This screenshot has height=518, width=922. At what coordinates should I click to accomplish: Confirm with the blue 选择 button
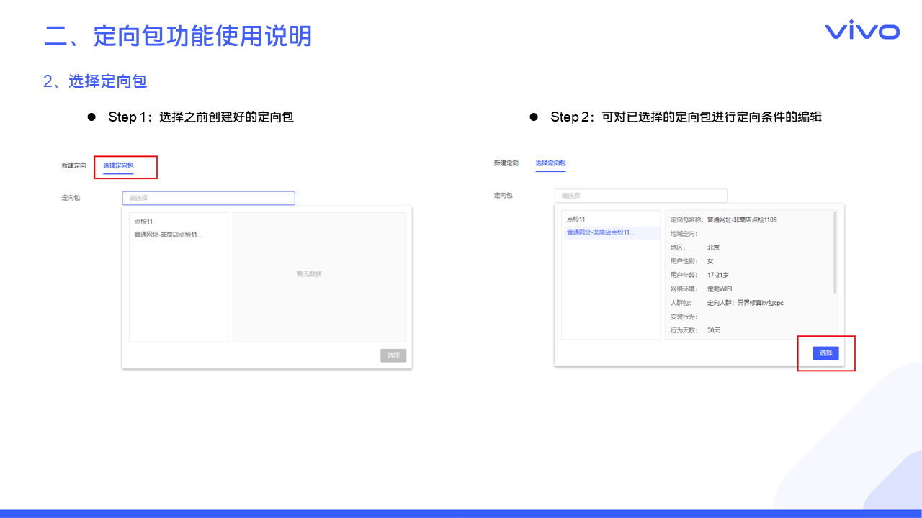pyautogui.click(x=825, y=353)
